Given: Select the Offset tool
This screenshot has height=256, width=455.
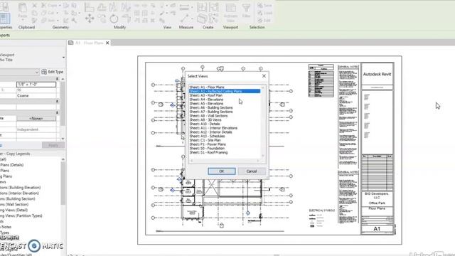Looking at the screenshot, I should click(102, 7).
